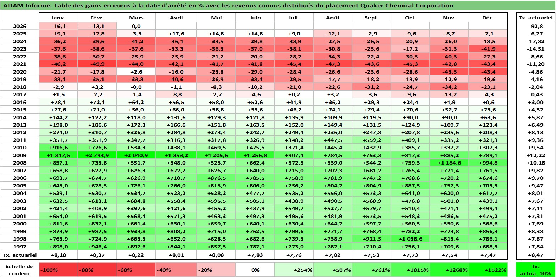Select the +8,18 bottom row value
Viewport: 557px width, 277px height.
point(58,255)
